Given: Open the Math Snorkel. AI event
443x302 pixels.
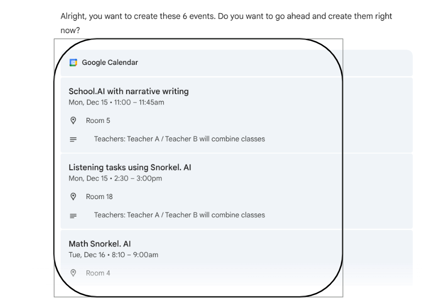Looking at the screenshot, I should point(100,244).
